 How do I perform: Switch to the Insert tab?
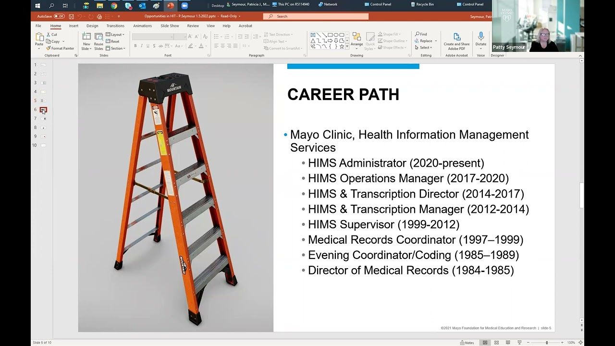point(74,26)
